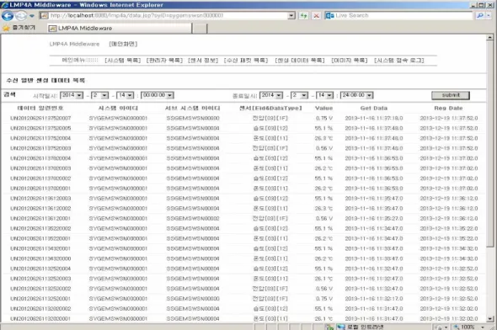Expand the start date month dropdown
Image resolution: width=497 pixels, height=330 pixels.
[104, 95]
